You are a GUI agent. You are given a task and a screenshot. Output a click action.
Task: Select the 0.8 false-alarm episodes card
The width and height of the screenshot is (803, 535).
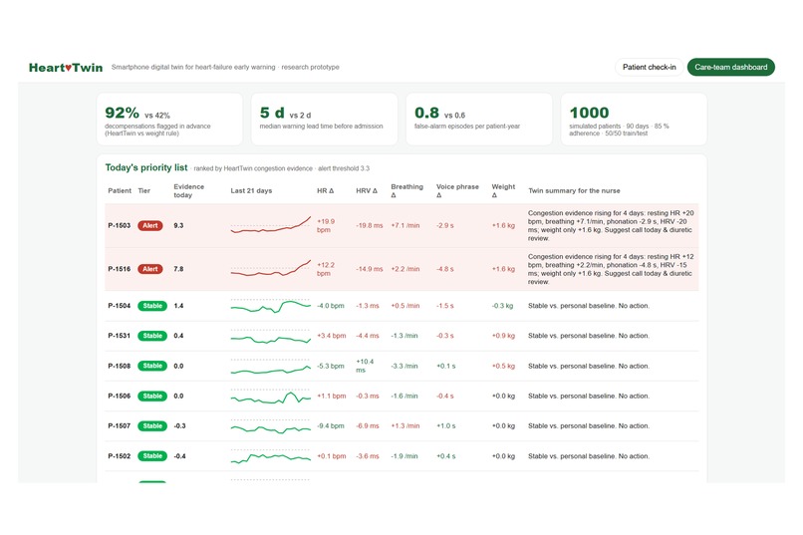(x=479, y=120)
